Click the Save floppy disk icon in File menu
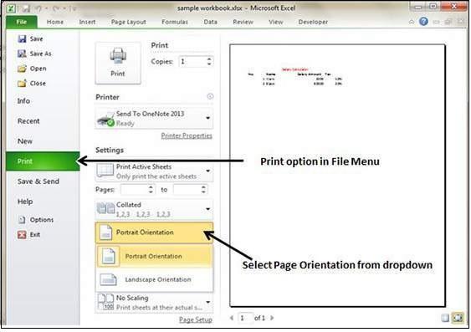 click(x=22, y=38)
